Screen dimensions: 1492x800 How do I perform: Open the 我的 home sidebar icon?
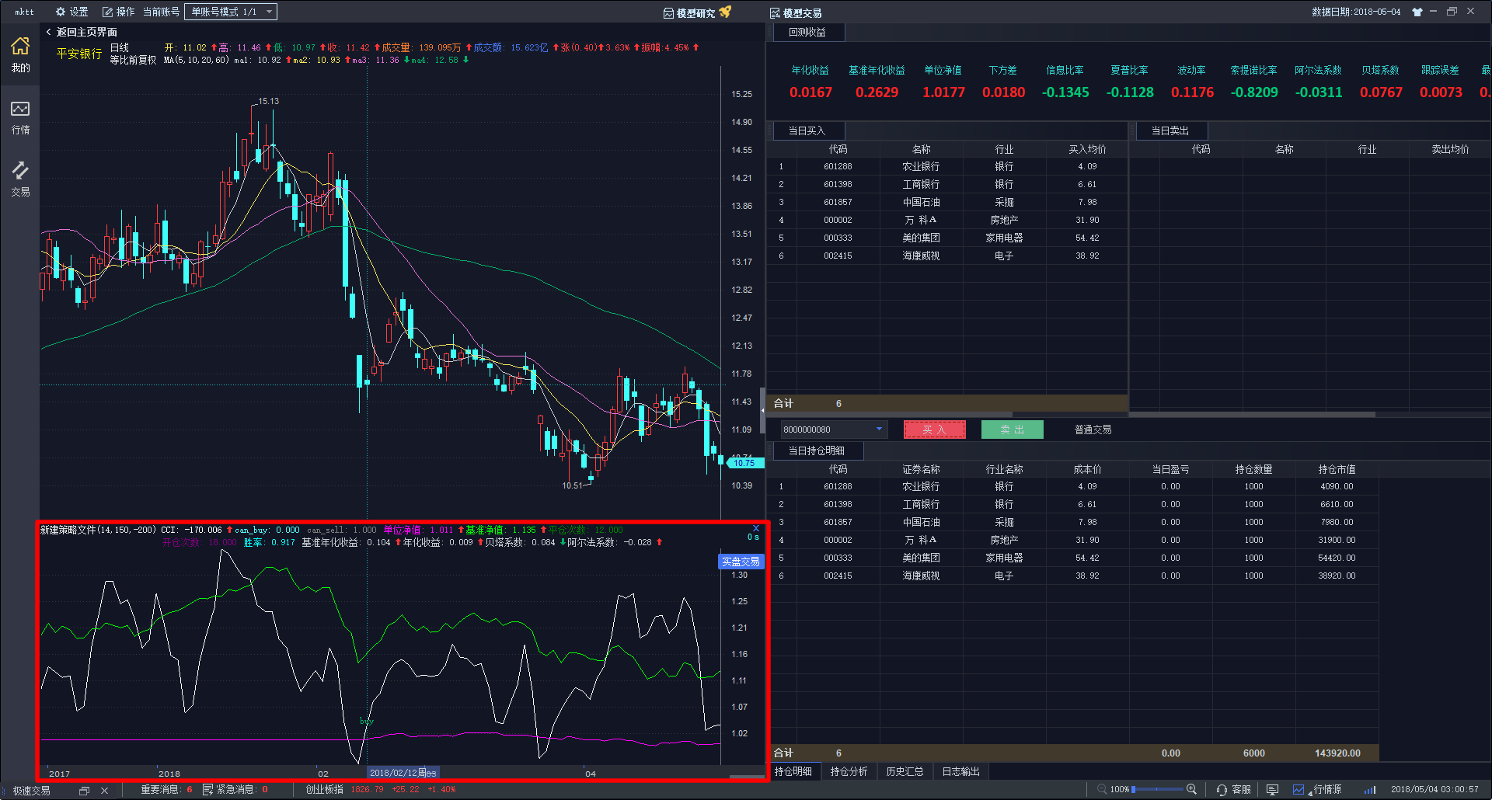[20, 47]
